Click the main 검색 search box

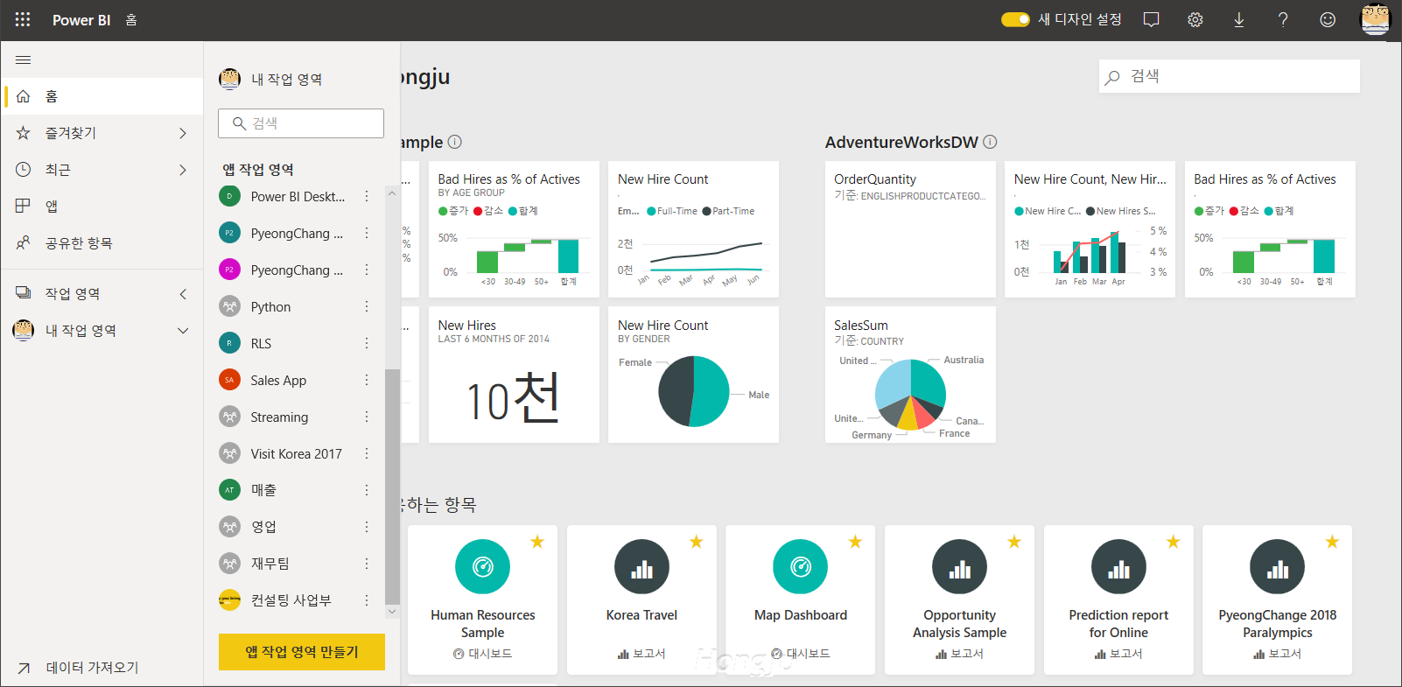(1230, 76)
